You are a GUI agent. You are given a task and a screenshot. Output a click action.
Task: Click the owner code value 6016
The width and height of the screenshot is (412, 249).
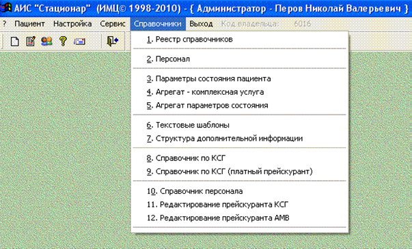(303, 24)
